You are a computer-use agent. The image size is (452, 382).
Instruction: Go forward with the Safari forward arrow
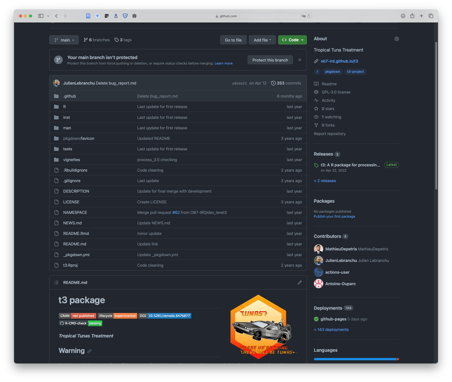tap(65, 16)
